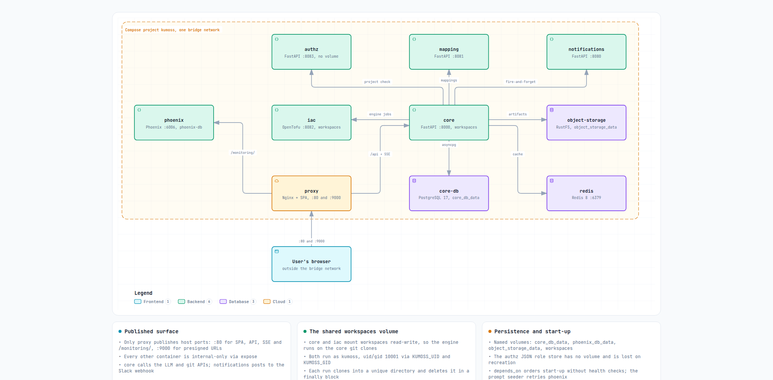Image resolution: width=773 pixels, height=380 pixels.
Task: Click 'Persistence and start-up' card heading
Action: click(532, 332)
